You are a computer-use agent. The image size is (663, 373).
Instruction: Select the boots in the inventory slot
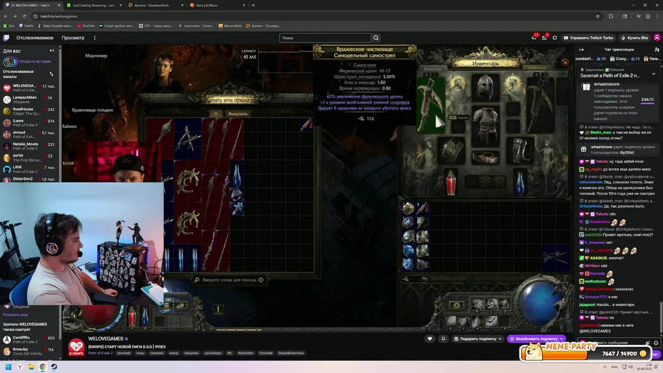click(520, 150)
